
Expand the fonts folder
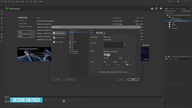(x=168, y=23)
